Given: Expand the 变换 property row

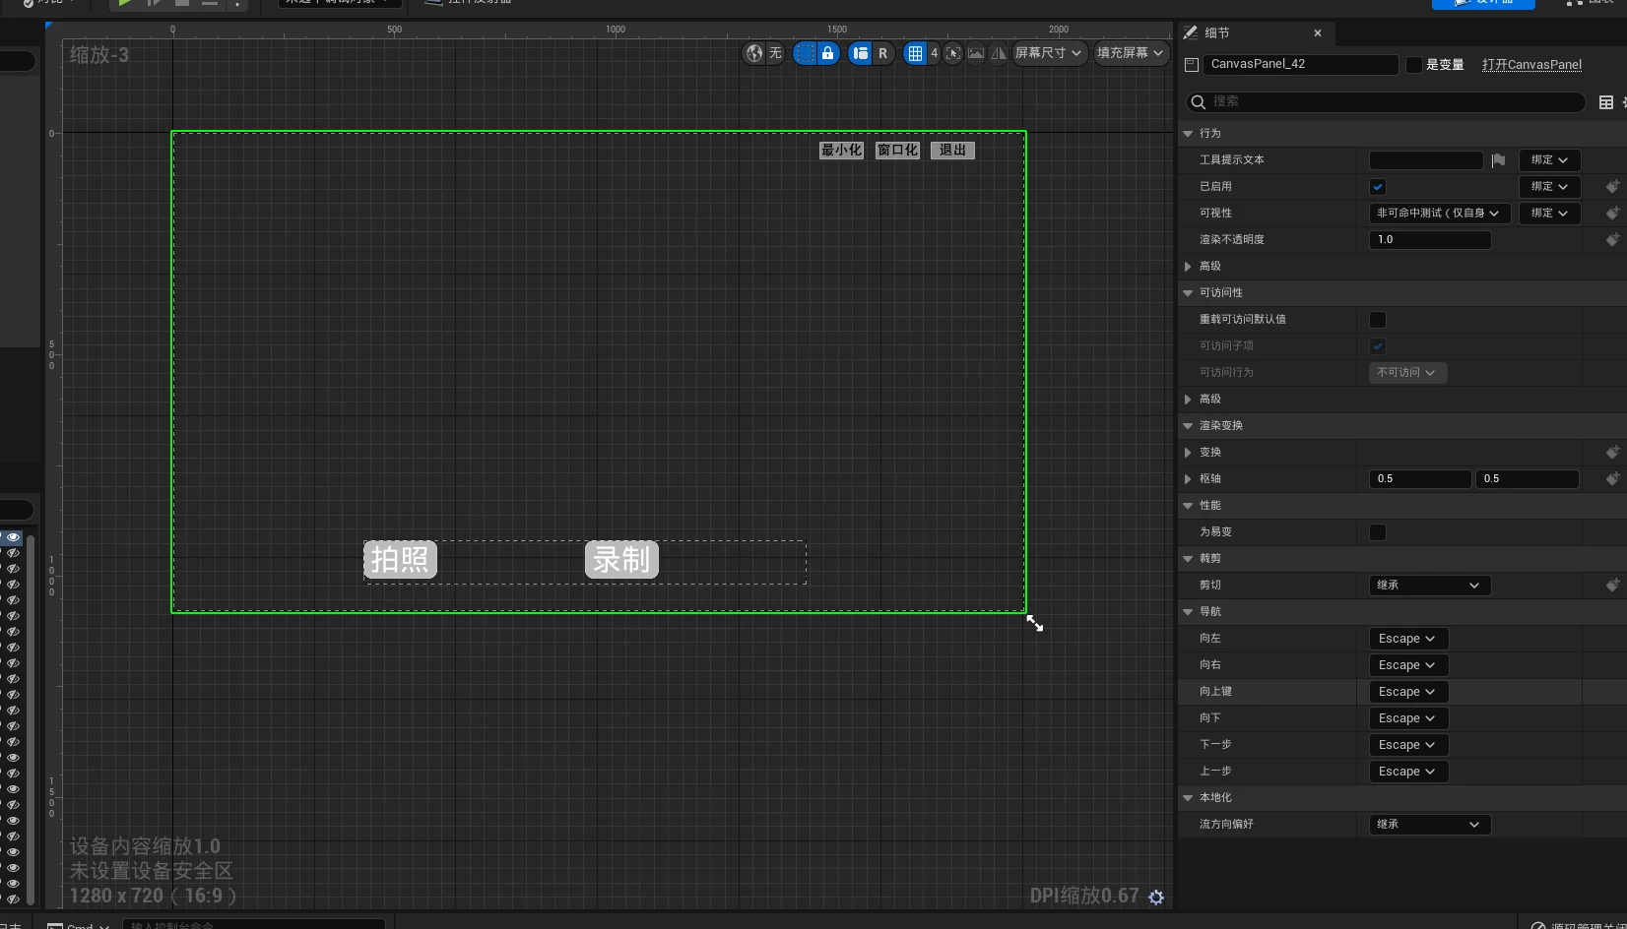Looking at the screenshot, I should pos(1188,453).
